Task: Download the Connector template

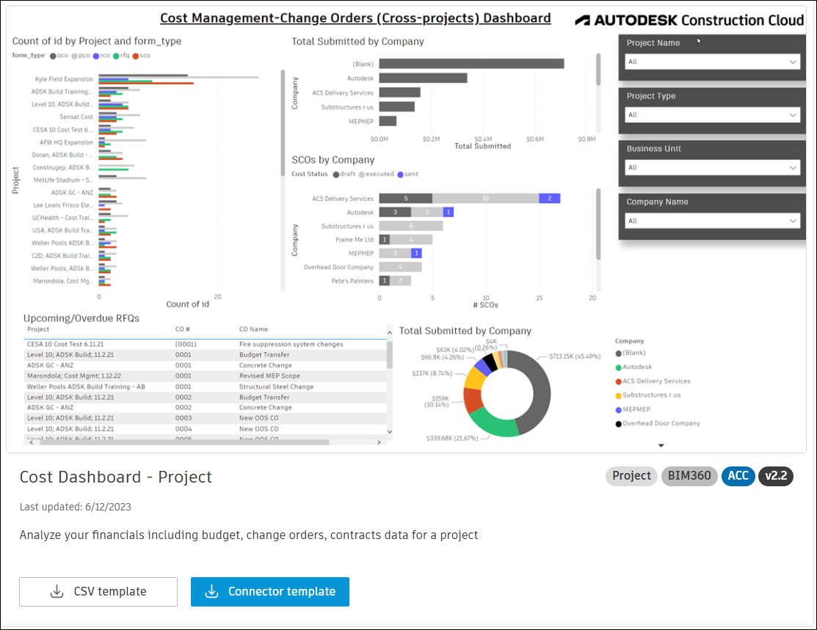Action: [x=270, y=591]
